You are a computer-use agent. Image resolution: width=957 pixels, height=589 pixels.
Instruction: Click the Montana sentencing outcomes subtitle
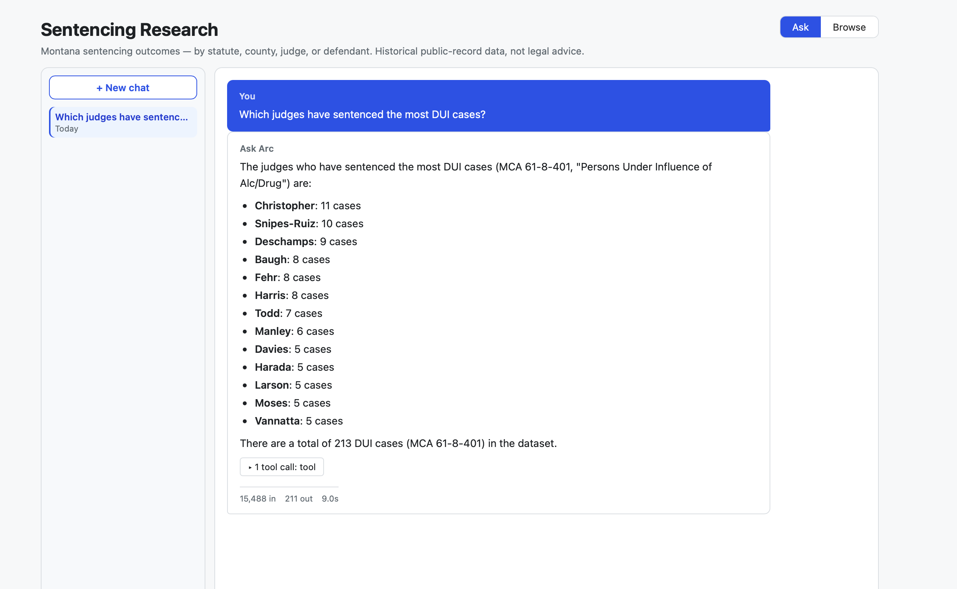[312, 51]
